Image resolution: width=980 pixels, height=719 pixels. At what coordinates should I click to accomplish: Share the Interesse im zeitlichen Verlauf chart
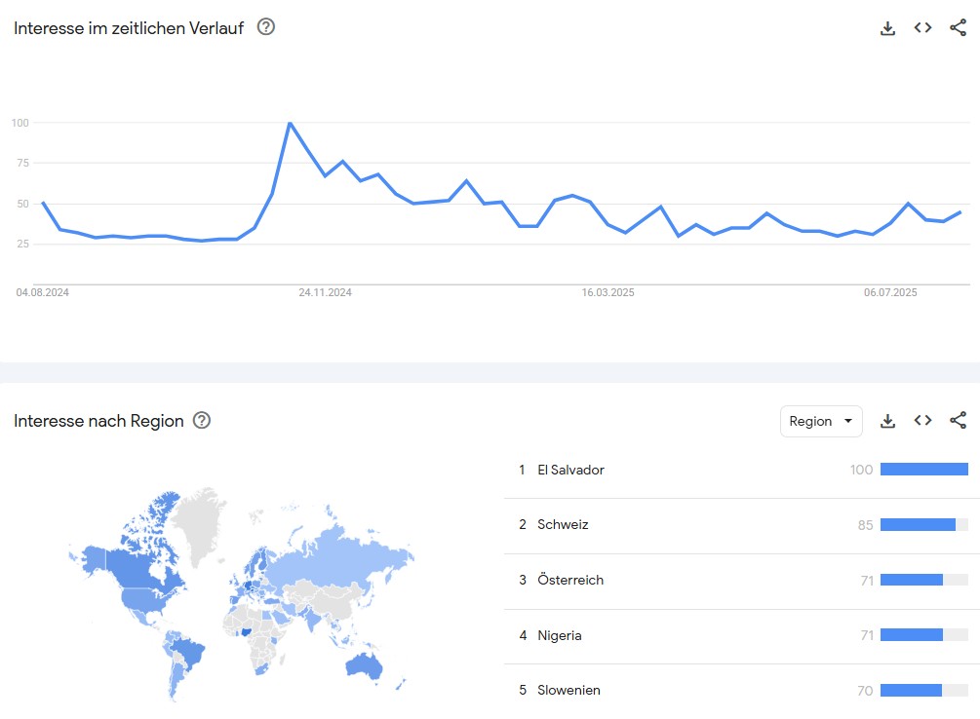[958, 28]
